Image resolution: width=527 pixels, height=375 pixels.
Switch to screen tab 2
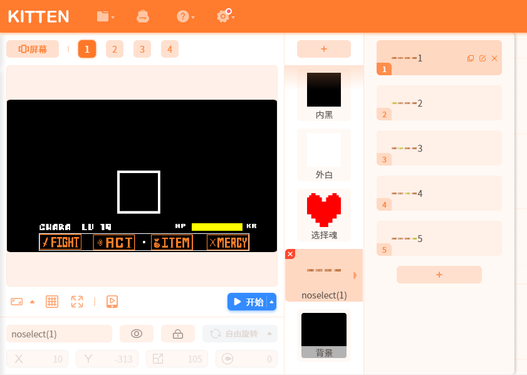[115, 49]
